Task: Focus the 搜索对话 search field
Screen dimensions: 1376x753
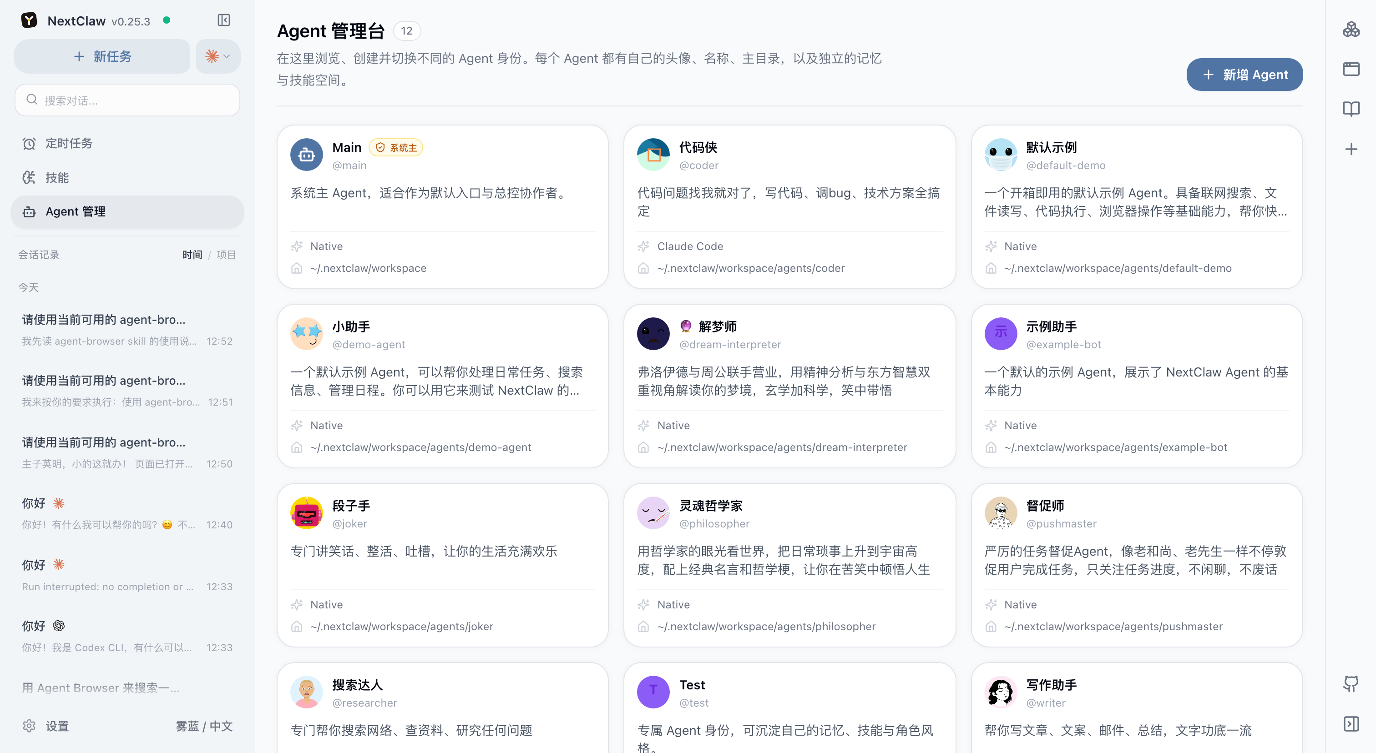Action: 127,100
